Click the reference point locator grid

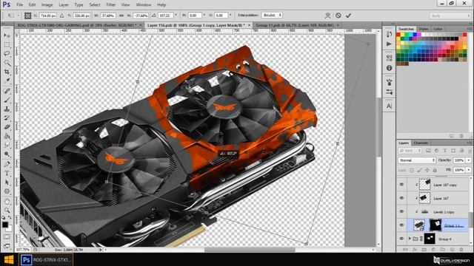[x=27, y=16]
